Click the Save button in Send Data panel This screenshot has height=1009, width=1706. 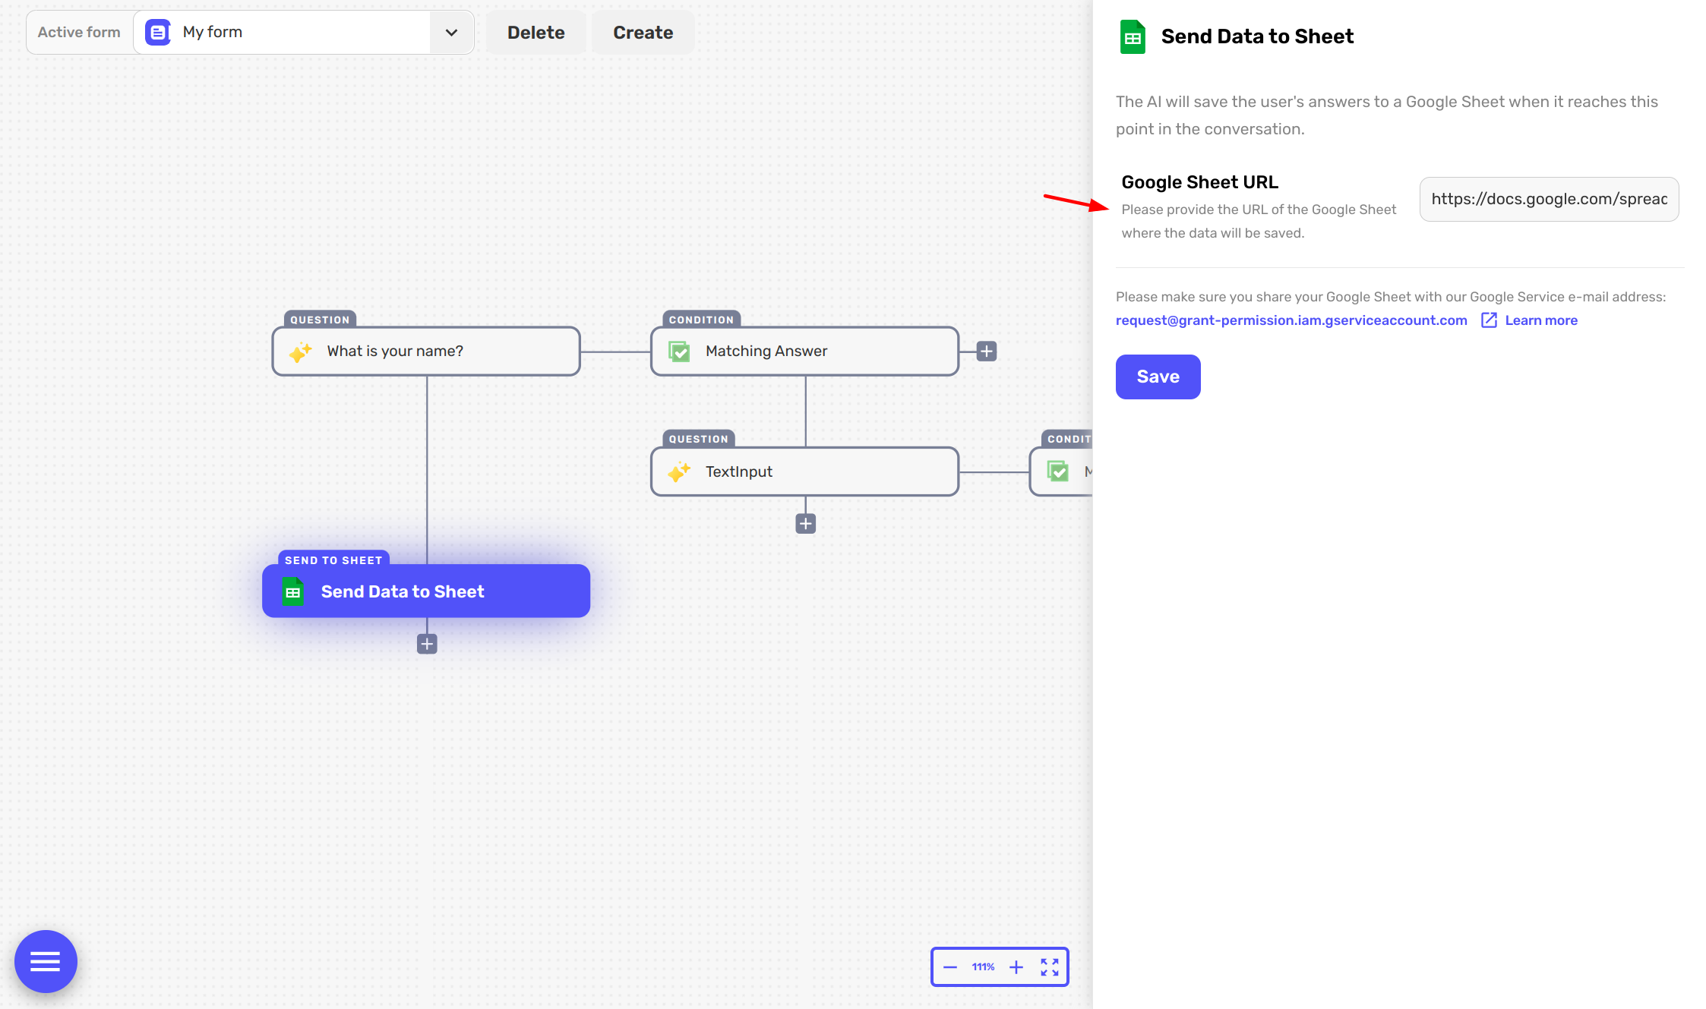pyautogui.click(x=1157, y=376)
